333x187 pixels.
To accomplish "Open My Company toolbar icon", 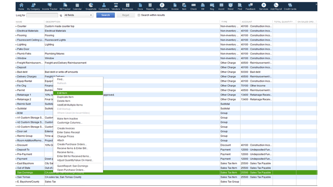I will click(x=33, y=7).
